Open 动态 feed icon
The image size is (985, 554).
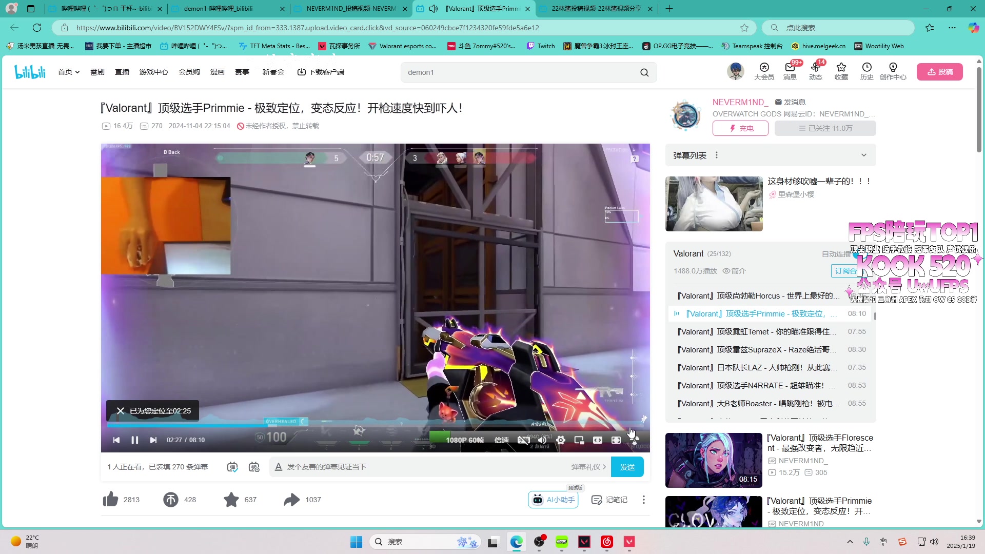[816, 71]
